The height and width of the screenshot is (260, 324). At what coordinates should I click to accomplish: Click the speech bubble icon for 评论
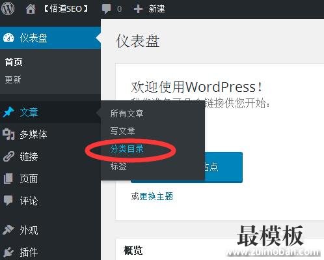[x=8, y=201]
